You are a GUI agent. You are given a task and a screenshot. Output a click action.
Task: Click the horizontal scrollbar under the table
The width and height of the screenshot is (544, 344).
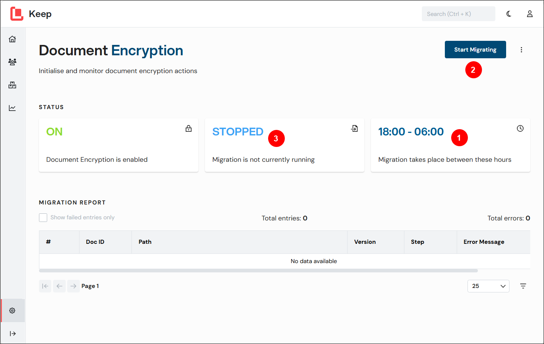(x=258, y=271)
